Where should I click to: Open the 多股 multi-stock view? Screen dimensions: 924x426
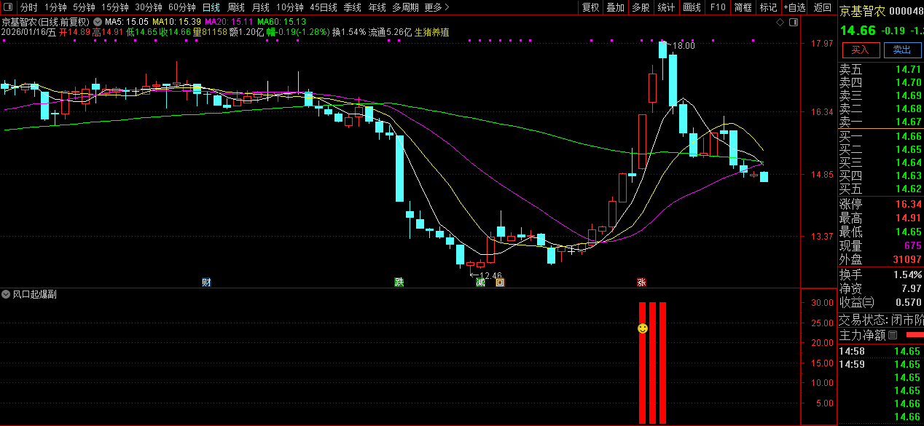(x=641, y=7)
